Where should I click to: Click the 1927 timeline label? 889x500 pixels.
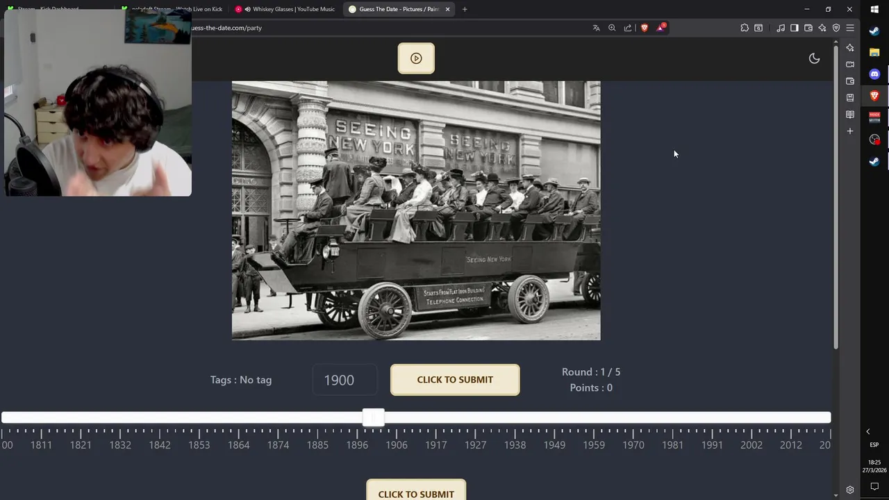pos(475,445)
